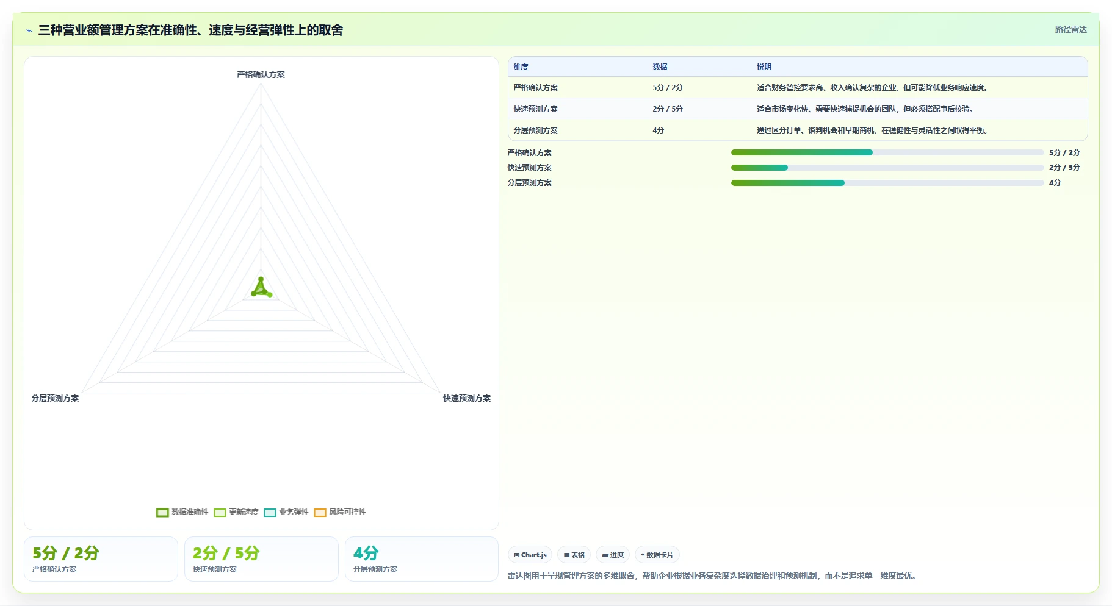This screenshot has height=606, width=1112.
Task: Select the 快速预测方案 cell in the table
Action: (535, 109)
